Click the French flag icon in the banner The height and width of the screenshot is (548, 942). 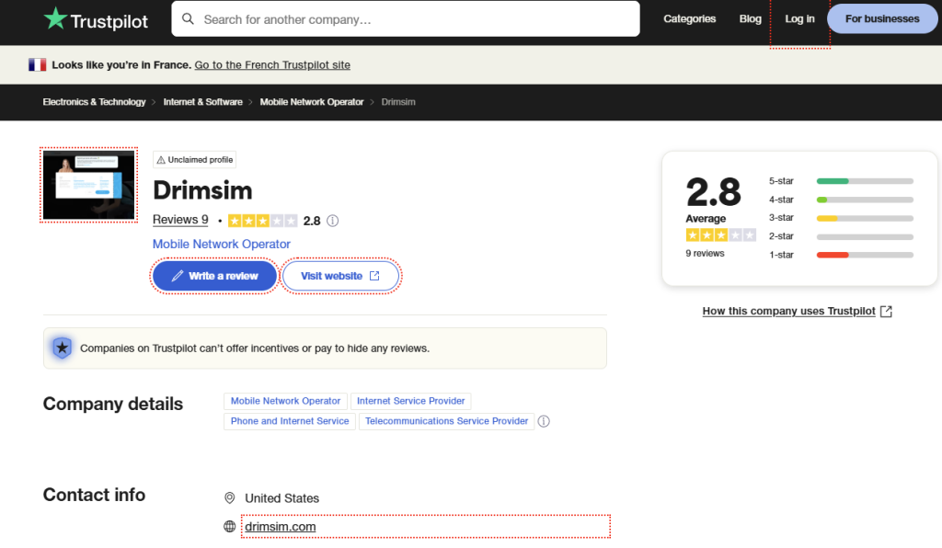[37, 64]
